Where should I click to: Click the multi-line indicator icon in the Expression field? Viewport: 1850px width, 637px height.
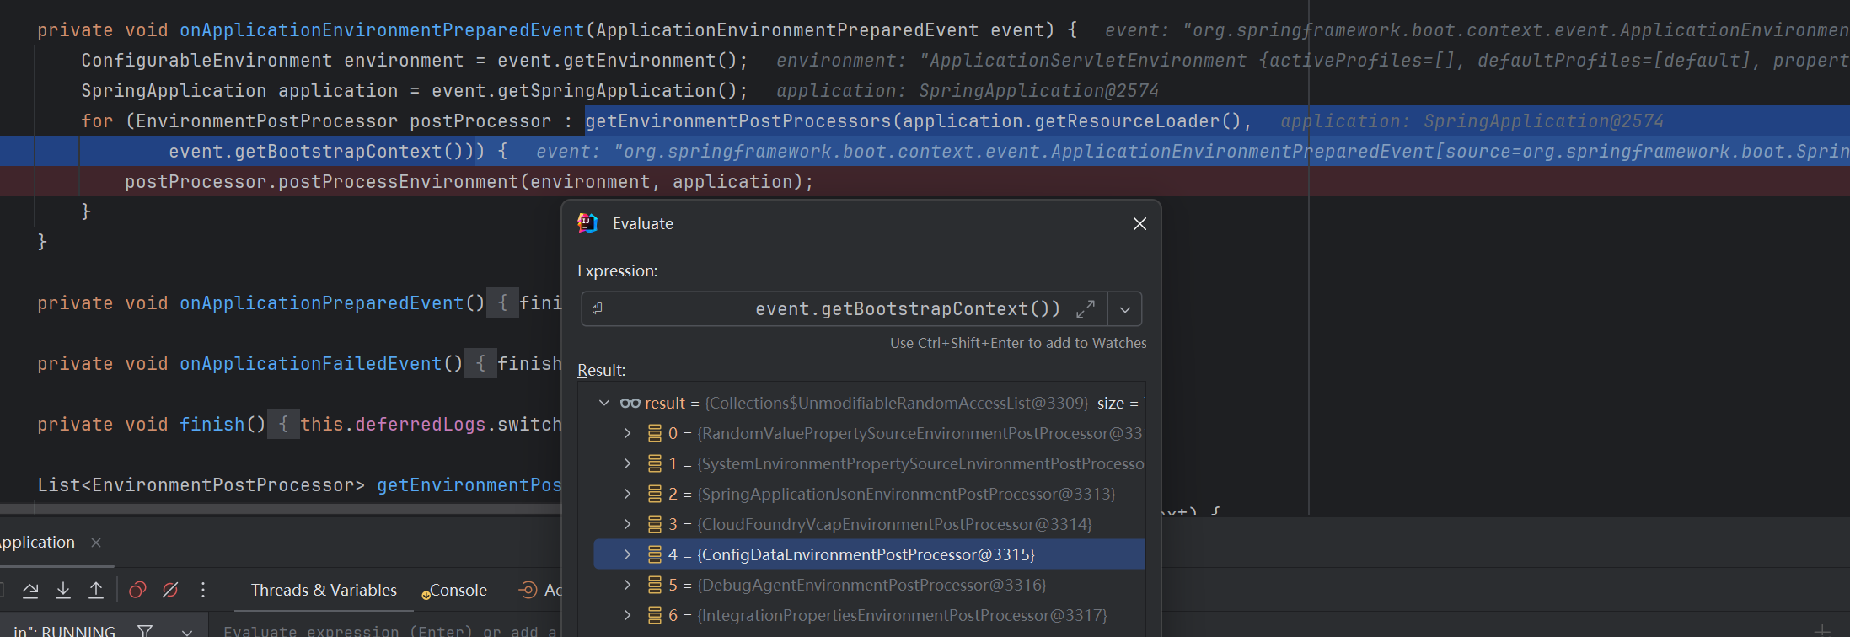[597, 308]
